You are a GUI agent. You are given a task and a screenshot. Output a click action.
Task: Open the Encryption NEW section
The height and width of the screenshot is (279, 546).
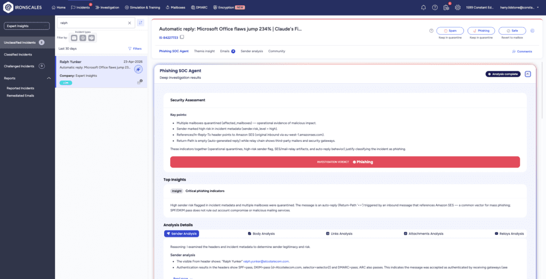point(229,7)
